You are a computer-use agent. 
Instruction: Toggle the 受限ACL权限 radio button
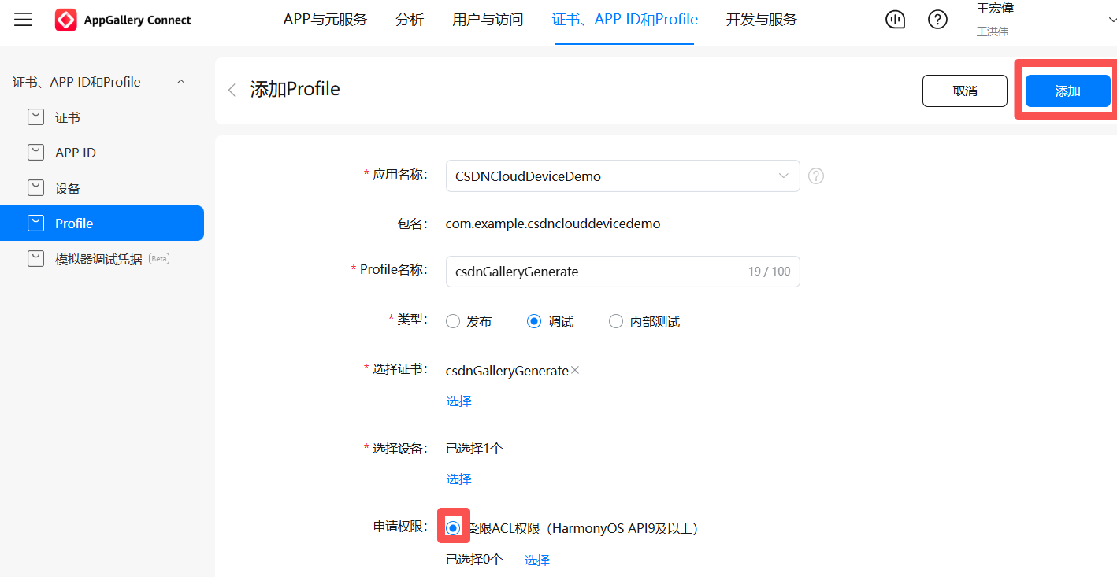[x=453, y=528]
